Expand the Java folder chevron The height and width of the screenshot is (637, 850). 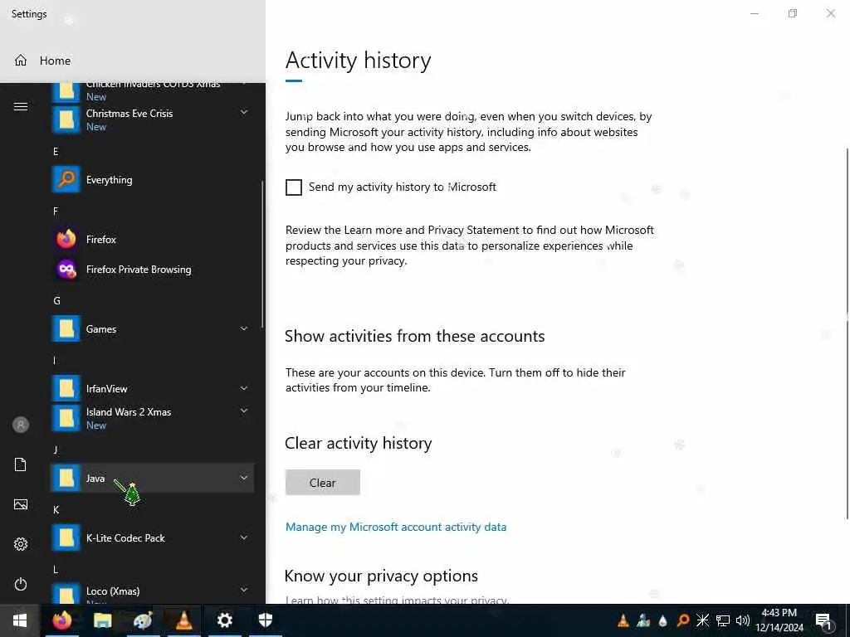(244, 478)
